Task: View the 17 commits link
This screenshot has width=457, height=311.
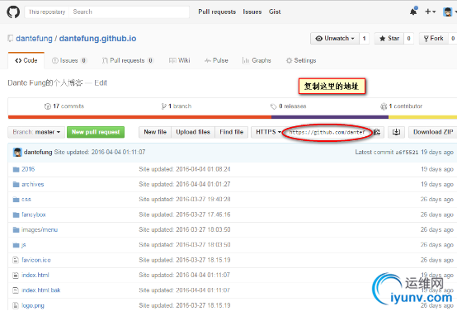Action: point(64,106)
